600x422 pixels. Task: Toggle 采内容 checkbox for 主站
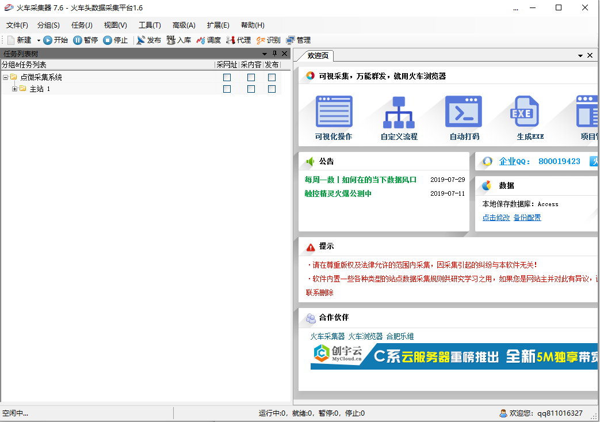click(x=251, y=89)
